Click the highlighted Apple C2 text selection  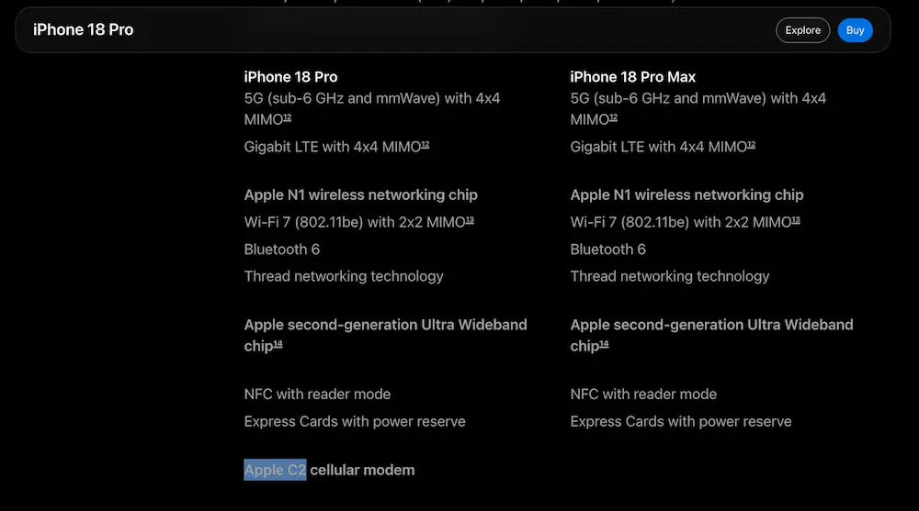(x=275, y=470)
